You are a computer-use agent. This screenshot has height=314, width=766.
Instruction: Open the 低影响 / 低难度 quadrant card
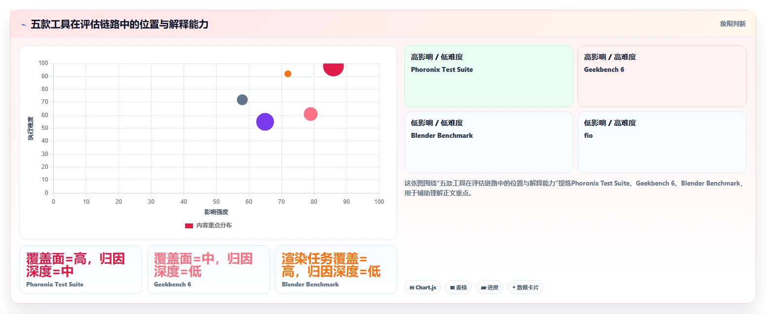489,142
